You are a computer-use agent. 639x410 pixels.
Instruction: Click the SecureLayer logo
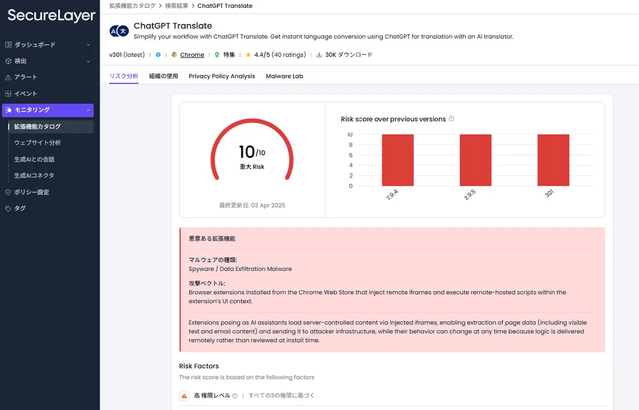51,15
